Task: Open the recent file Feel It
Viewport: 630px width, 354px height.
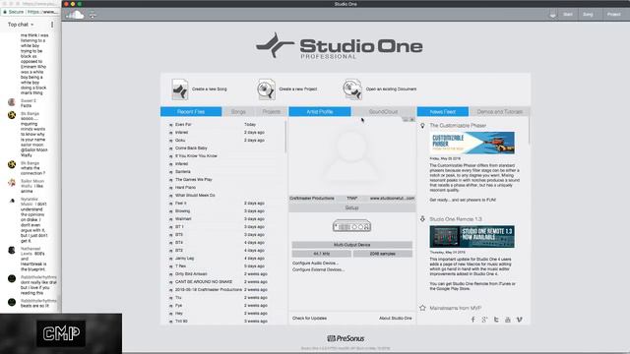Action: coord(181,204)
